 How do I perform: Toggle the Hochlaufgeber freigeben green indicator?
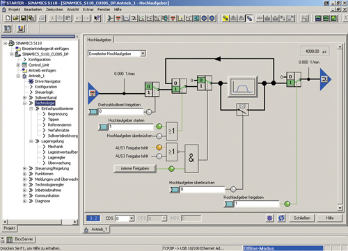(x=287, y=204)
